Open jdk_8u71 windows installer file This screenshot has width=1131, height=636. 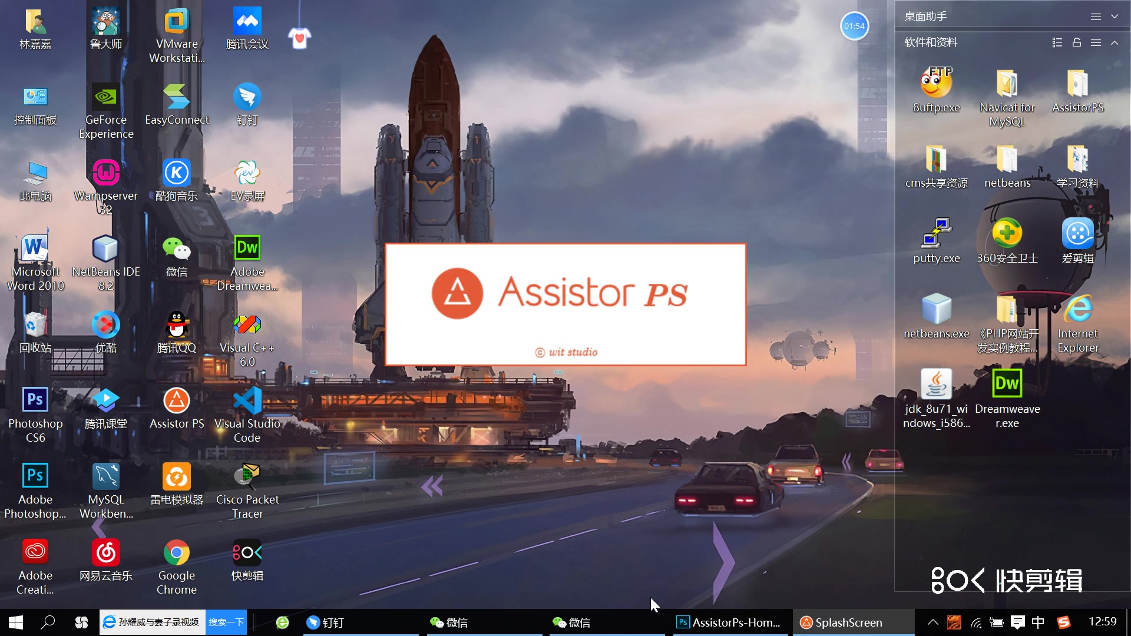coord(937,399)
